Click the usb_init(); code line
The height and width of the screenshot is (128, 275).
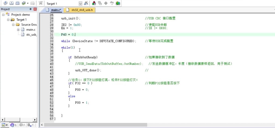(71, 18)
